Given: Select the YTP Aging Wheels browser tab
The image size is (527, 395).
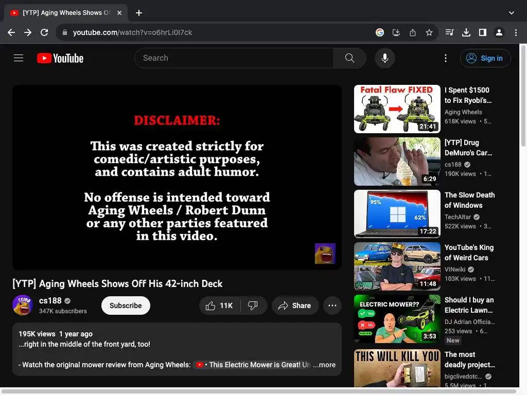Looking at the screenshot, I should tap(66, 13).
